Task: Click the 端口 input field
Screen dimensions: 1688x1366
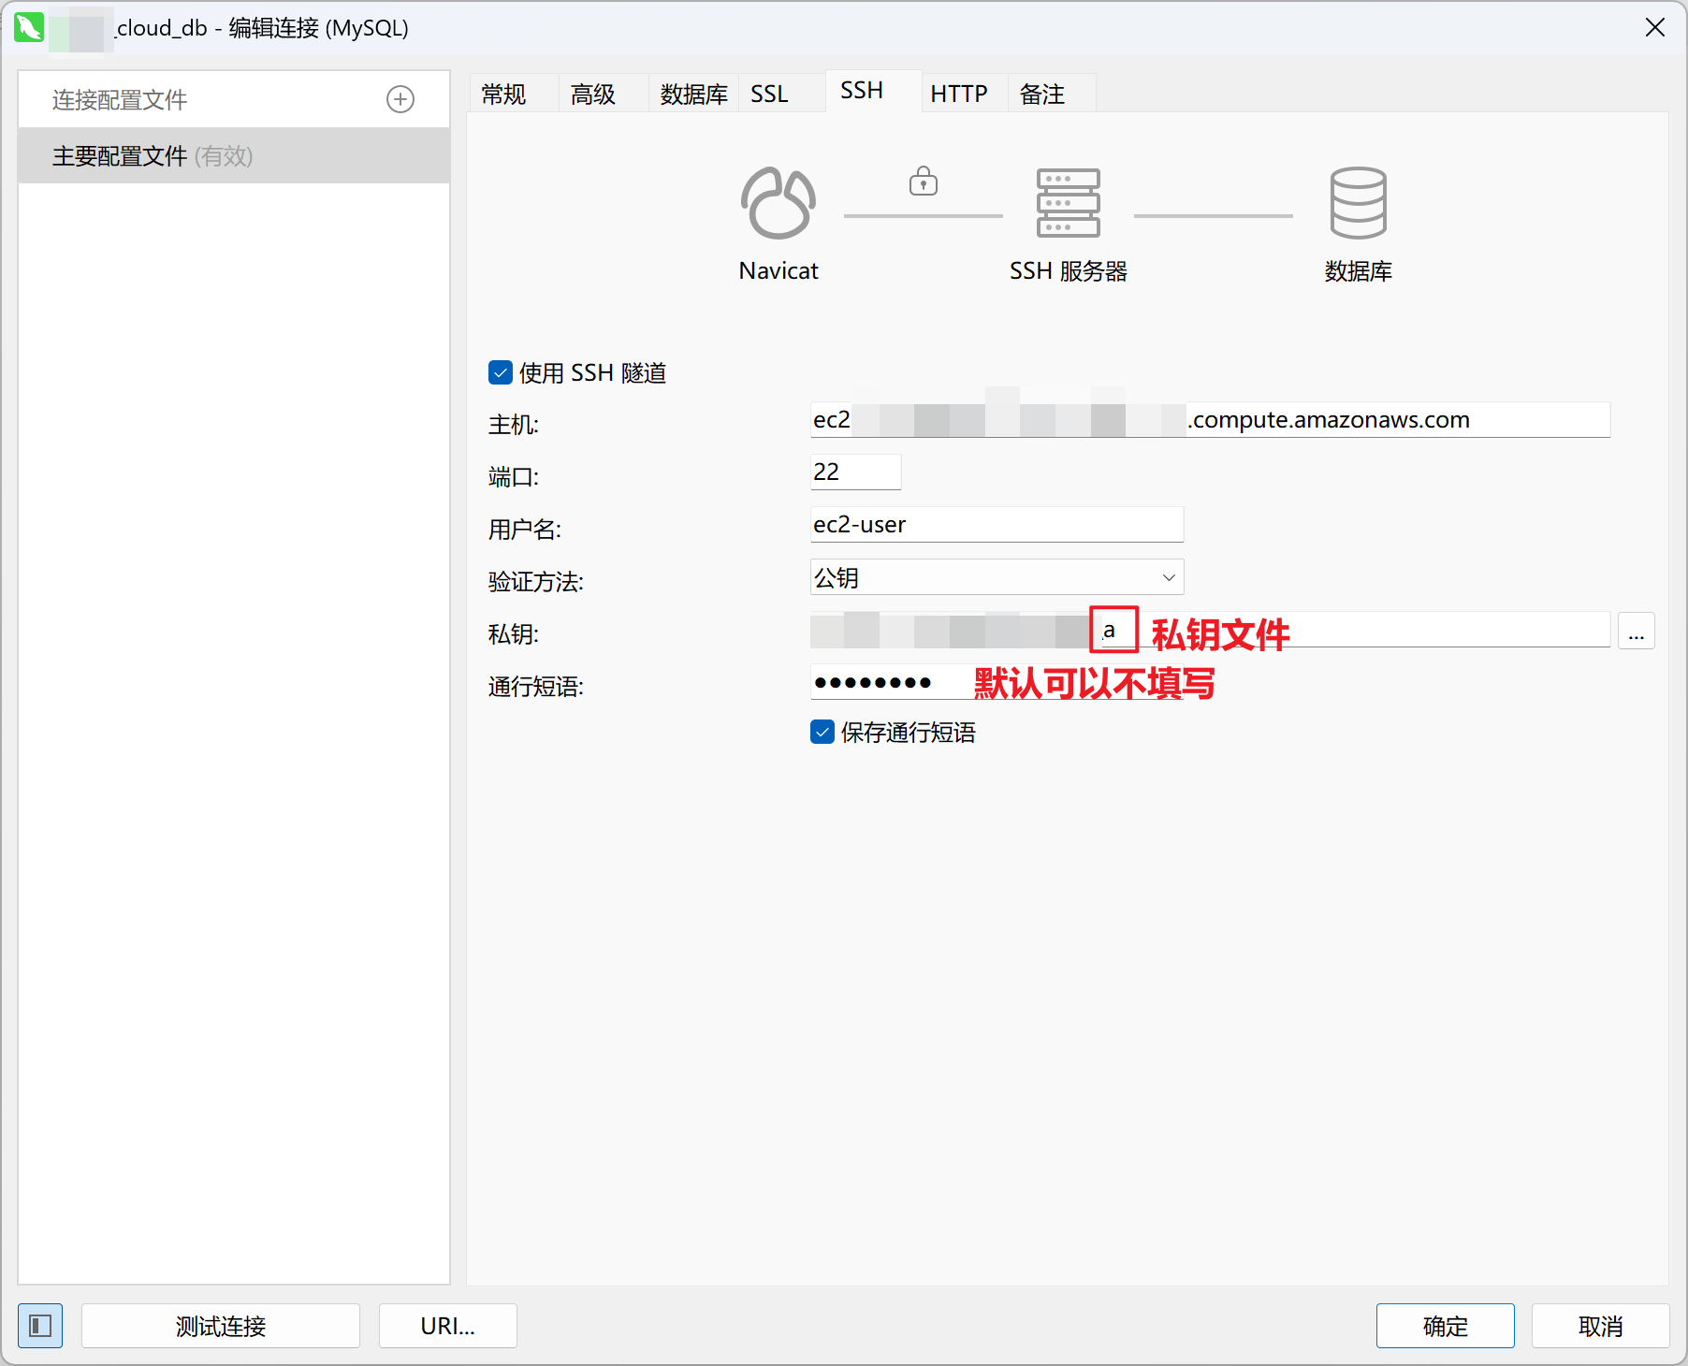Action: pos(855,472)
